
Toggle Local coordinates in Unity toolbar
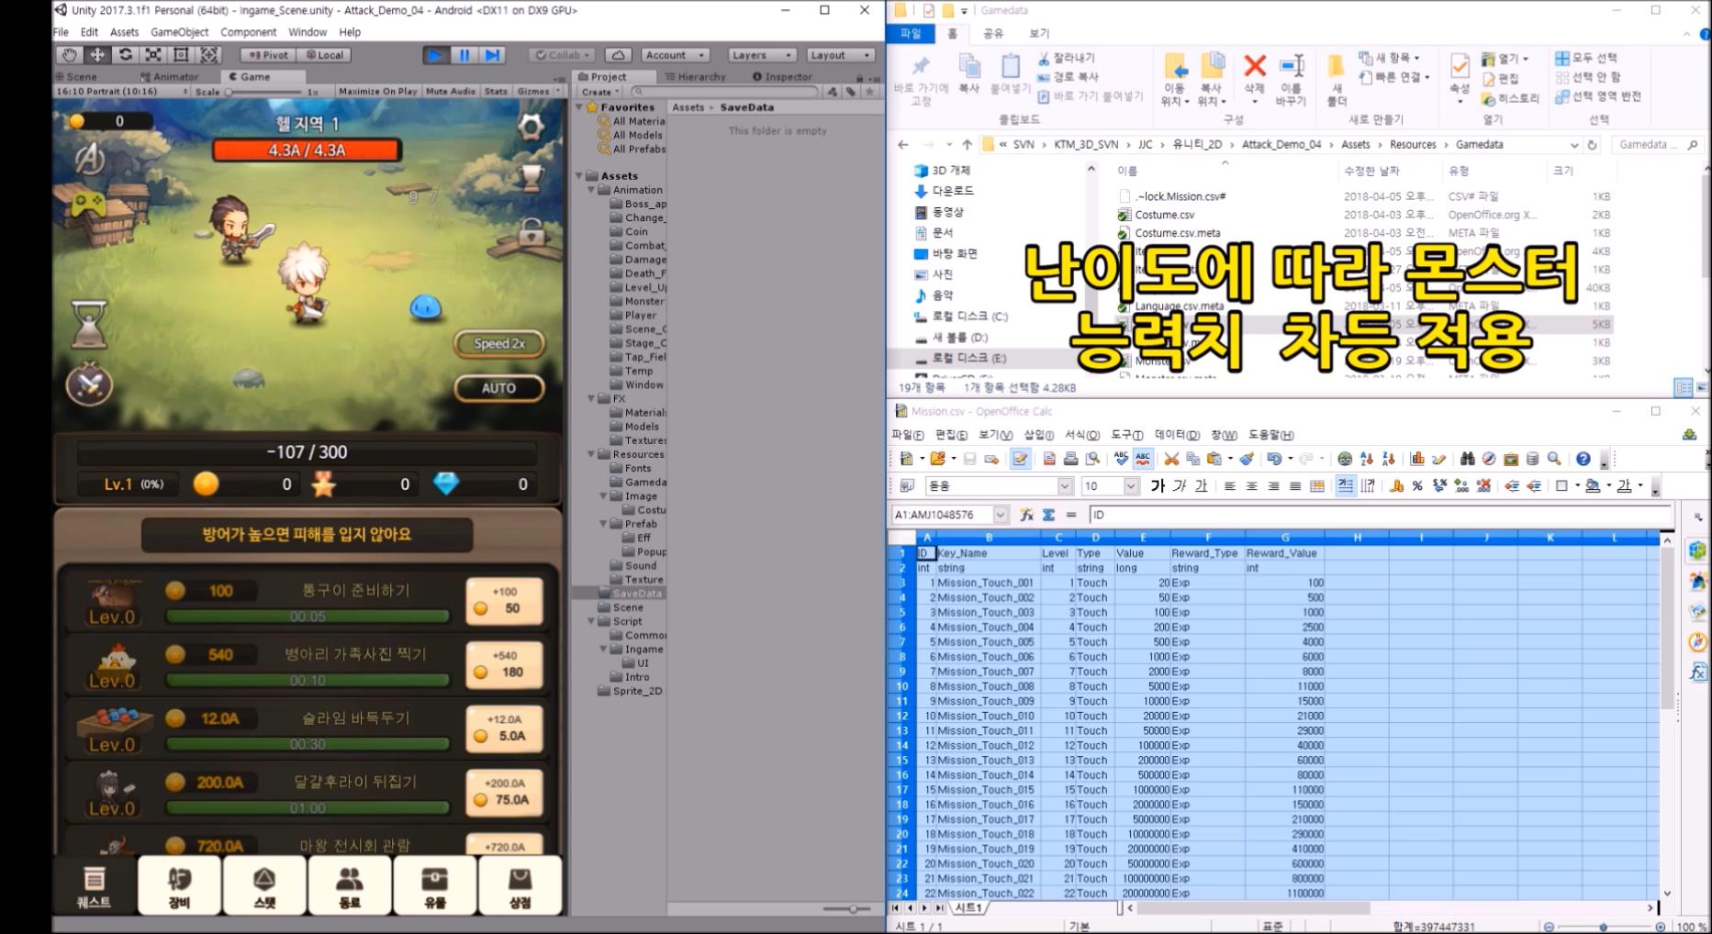click(325, 55)
